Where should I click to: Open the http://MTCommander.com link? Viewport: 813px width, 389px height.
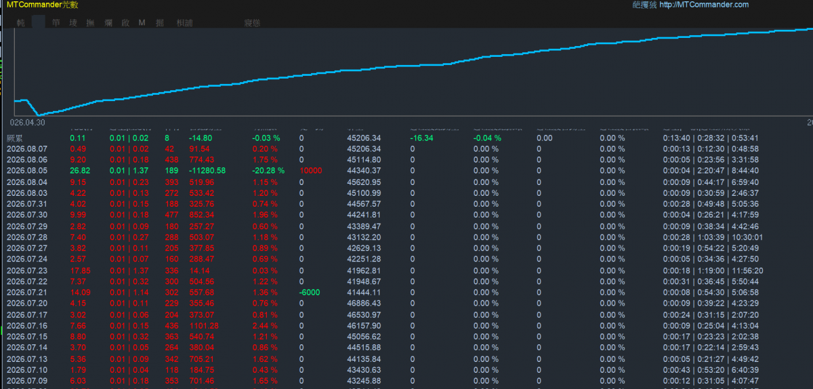pos(703,5)
